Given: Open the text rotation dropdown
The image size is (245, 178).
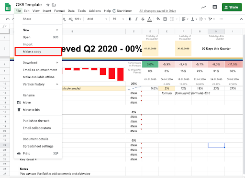Looking at the screenshot, I should tap(212, 19).
